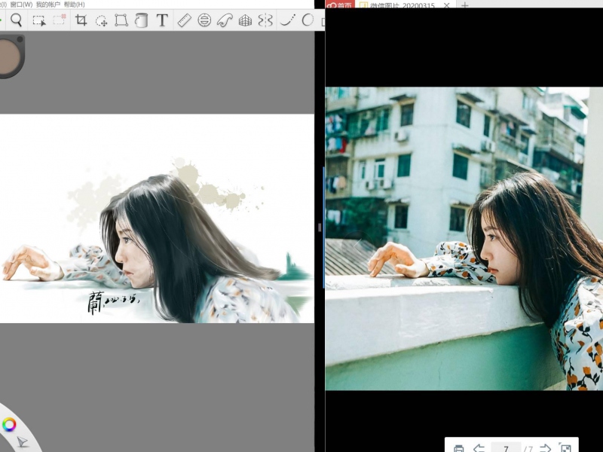Click the exit fullscreen icon in viewer
This screenshot has width=603, height=452.
565,447
